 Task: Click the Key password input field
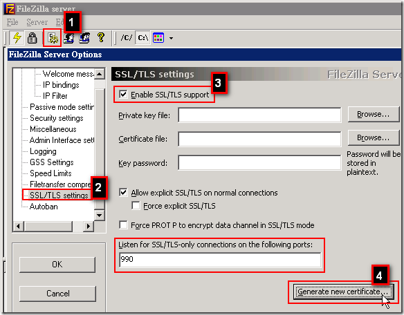[259, 162]
